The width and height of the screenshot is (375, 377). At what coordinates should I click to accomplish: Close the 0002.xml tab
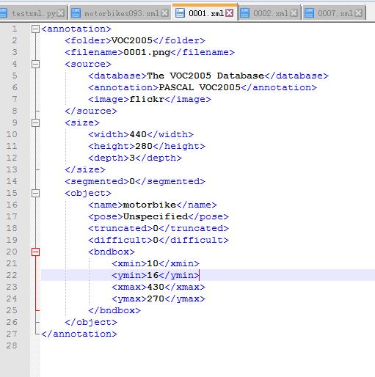pyautogui.click(x=294, y=13)
